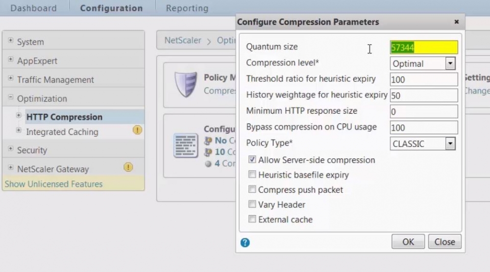Click the blue help question mark icon
Image resolution: width=490 pixels, height=272 pixels.
pos(245,242)
